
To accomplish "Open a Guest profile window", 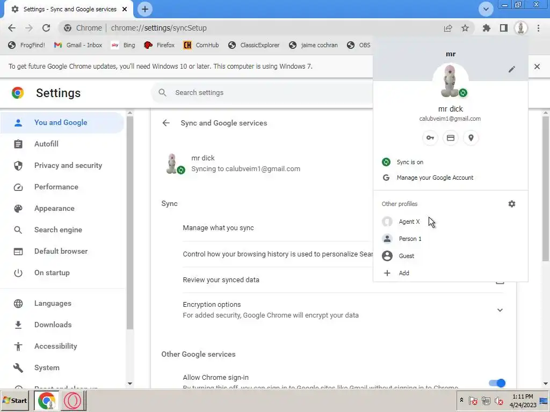I will point(451,256).
